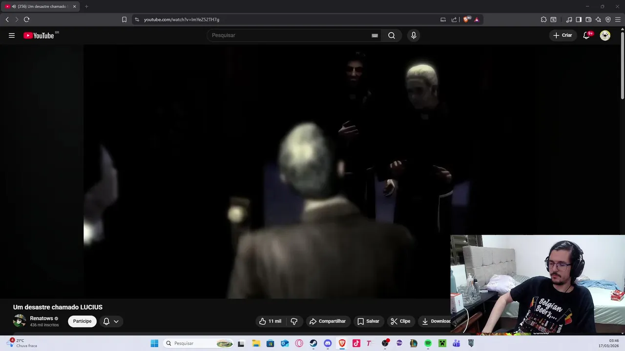Open File Explorer from the taskbar

[x=256, y=343]
